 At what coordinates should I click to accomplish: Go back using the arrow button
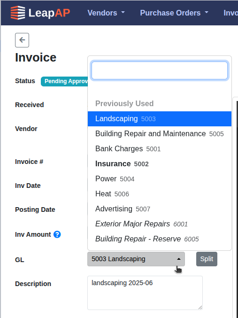[22, 40]
